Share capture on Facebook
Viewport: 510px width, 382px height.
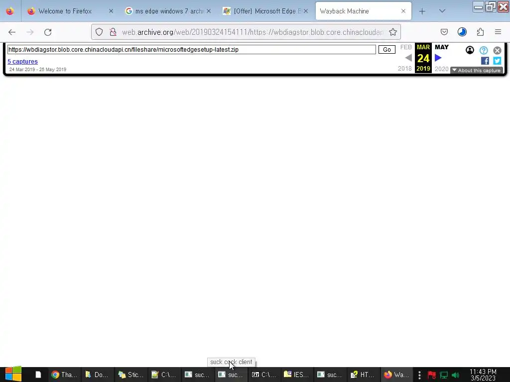(485, 61)
